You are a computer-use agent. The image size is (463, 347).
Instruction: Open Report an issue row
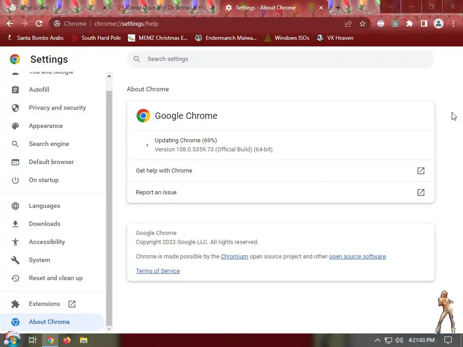(x=280, y=192)
